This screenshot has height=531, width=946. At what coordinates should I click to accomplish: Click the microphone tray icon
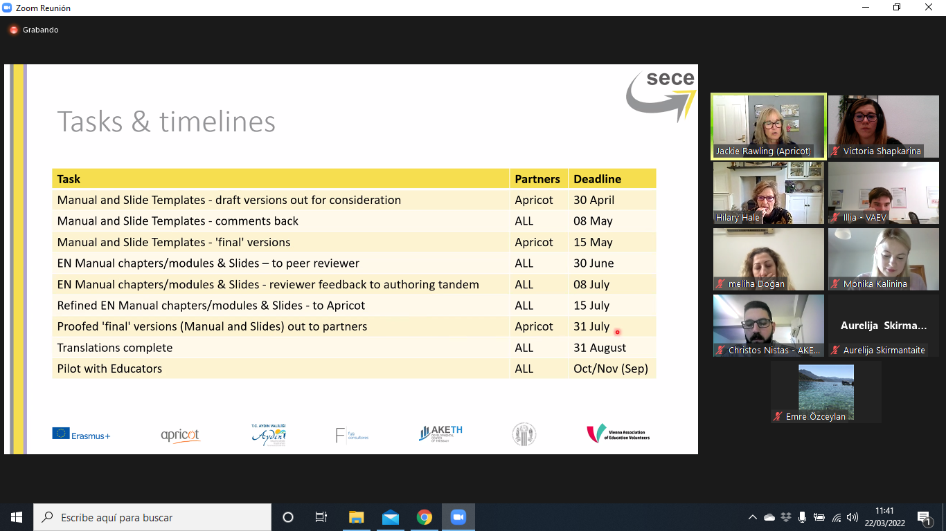pos(802,517)
